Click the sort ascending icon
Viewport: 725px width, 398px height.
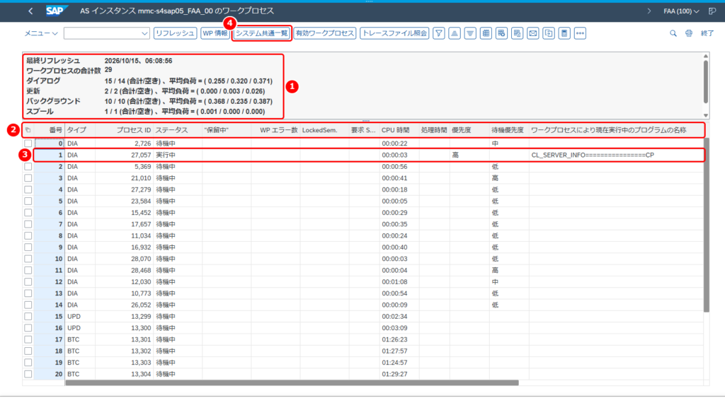click(455, 33)
